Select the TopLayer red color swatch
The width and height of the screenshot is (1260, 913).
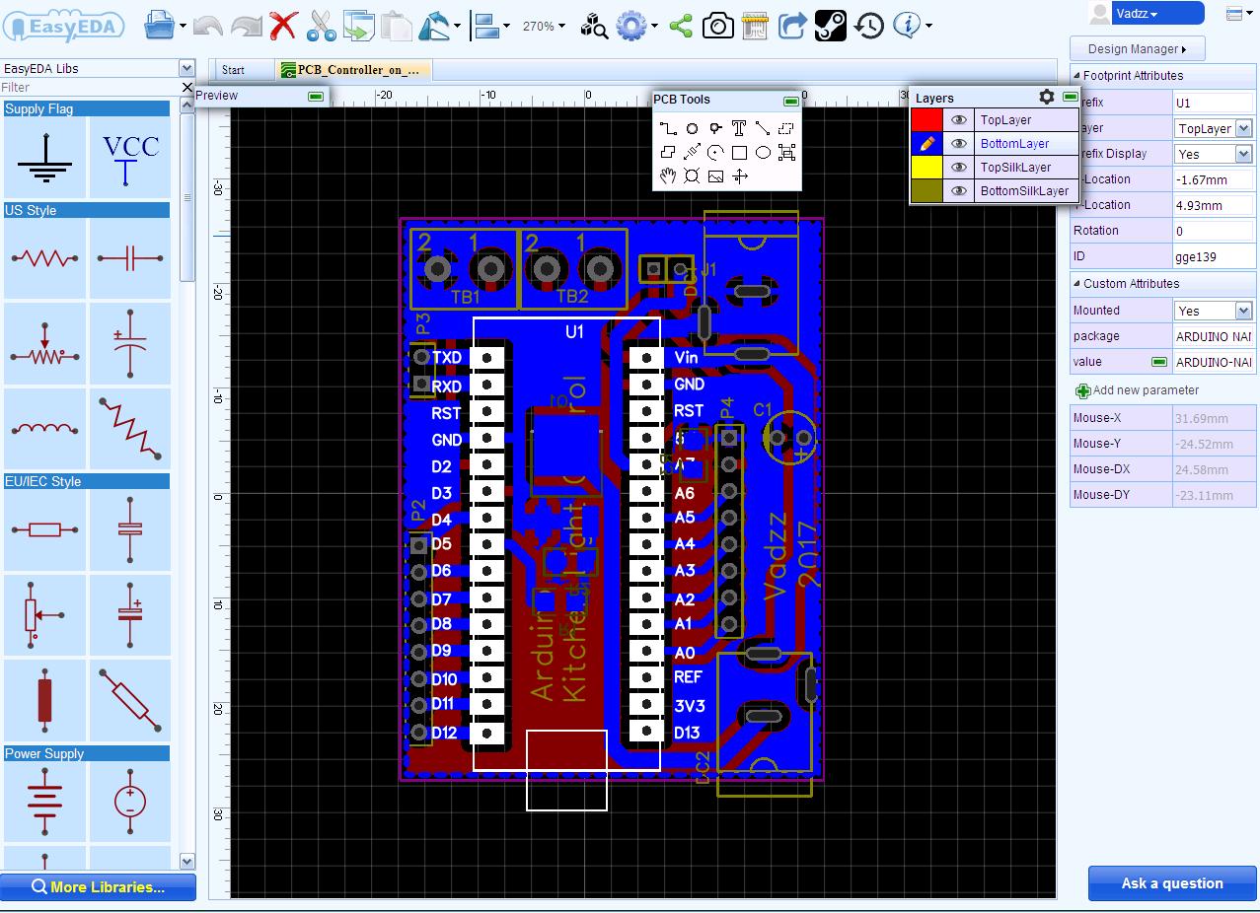pyautogui.click(x=926, y=119)
